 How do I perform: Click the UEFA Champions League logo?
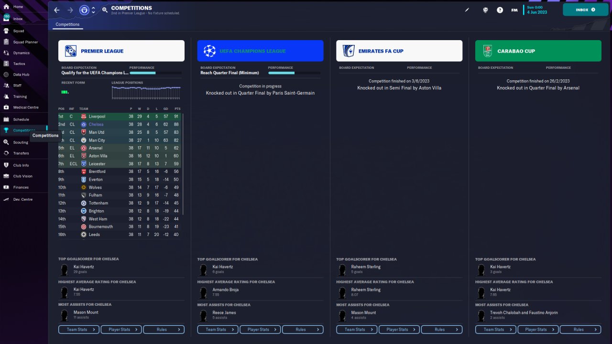click(x=209, y=51)
